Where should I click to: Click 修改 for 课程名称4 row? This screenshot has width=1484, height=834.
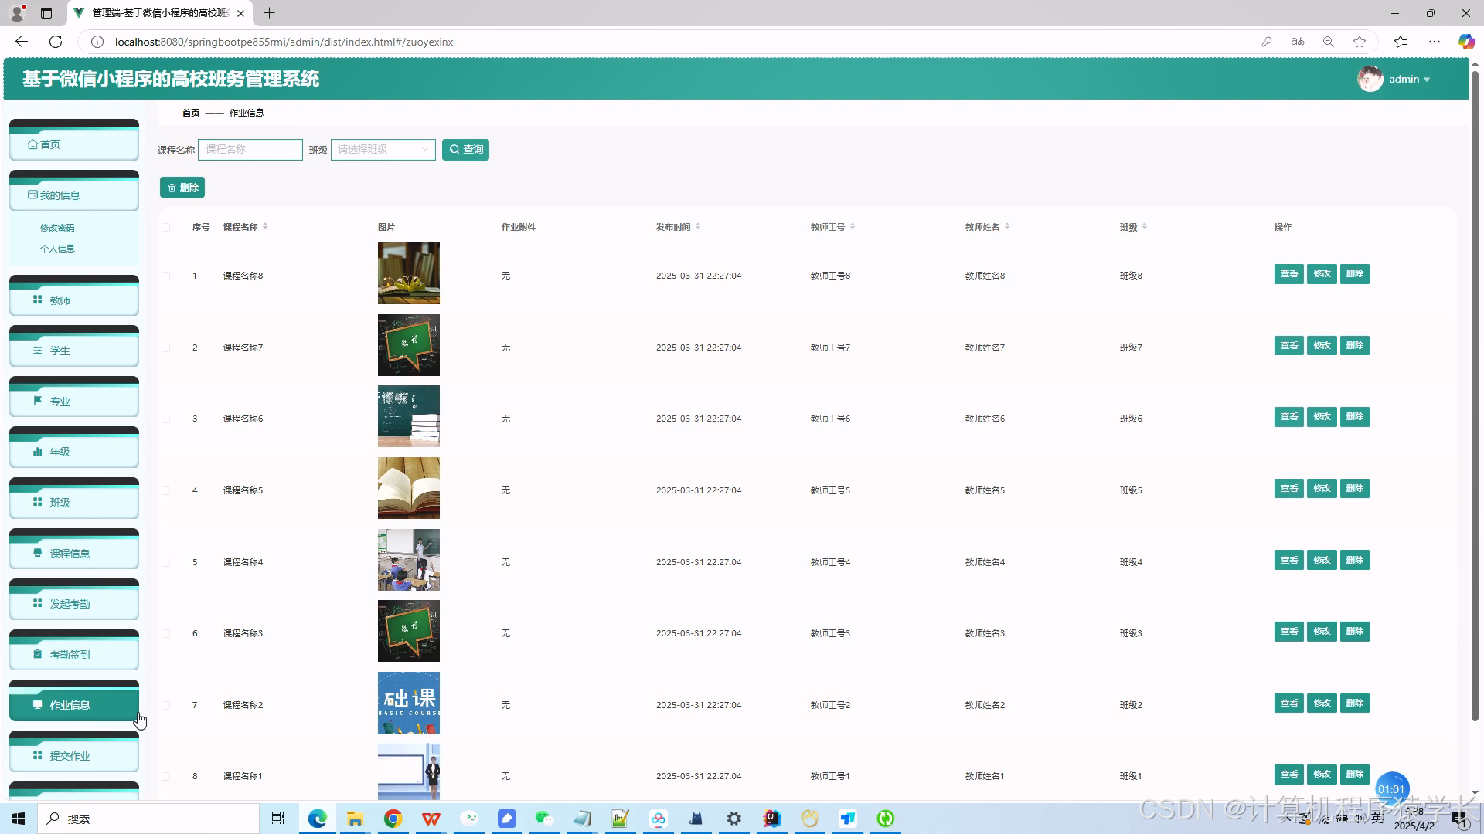[x=1322, y=560]
